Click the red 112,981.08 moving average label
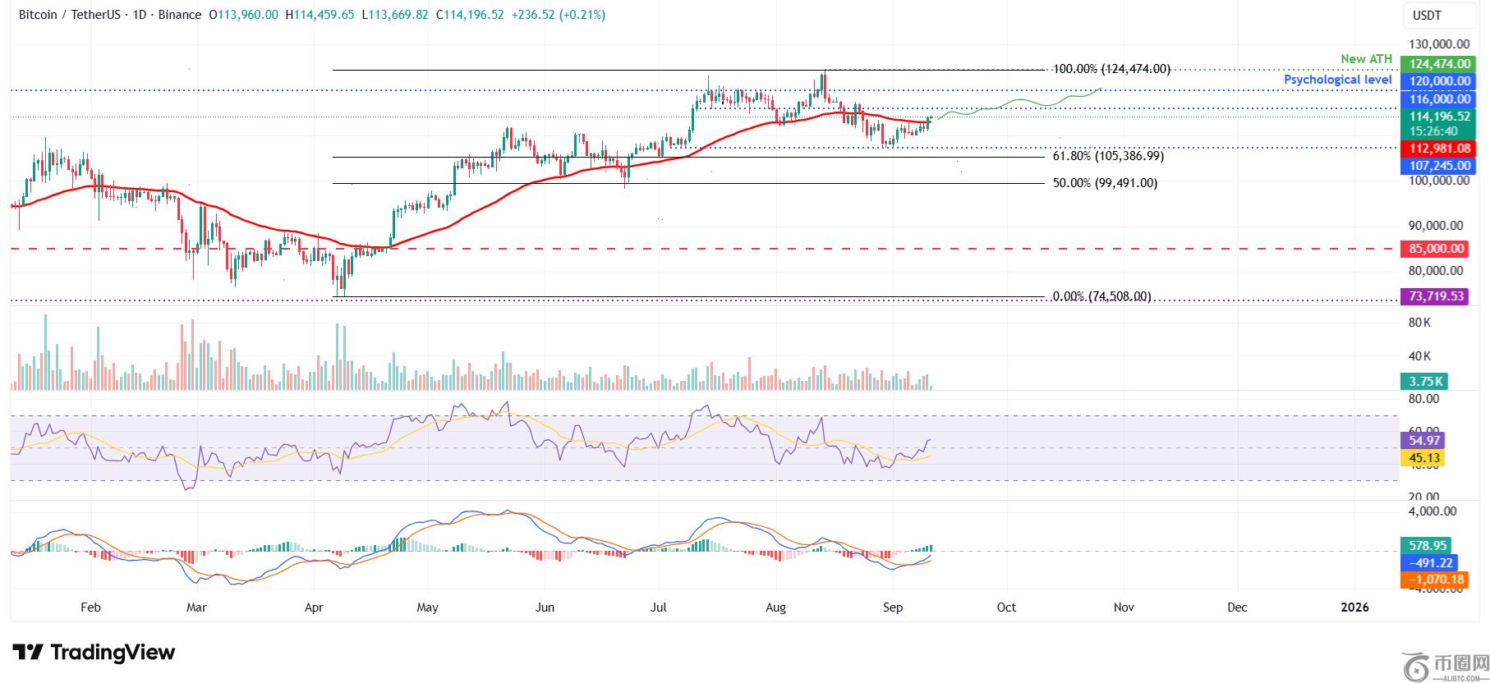The width and height of the screenshot is (1490, 683). (x=1437, y=149)
